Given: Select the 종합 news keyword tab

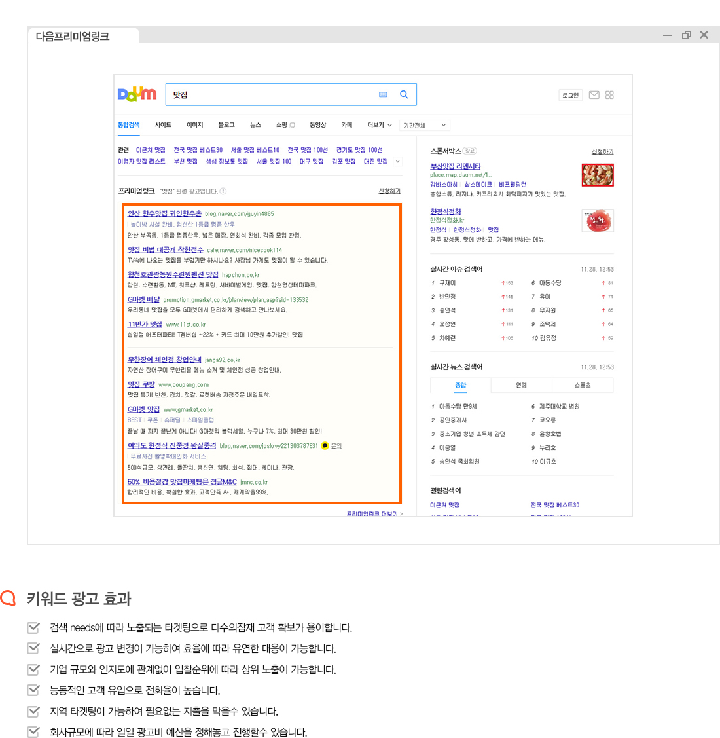Looking at the screenshot, I should [x=461, y=385].
